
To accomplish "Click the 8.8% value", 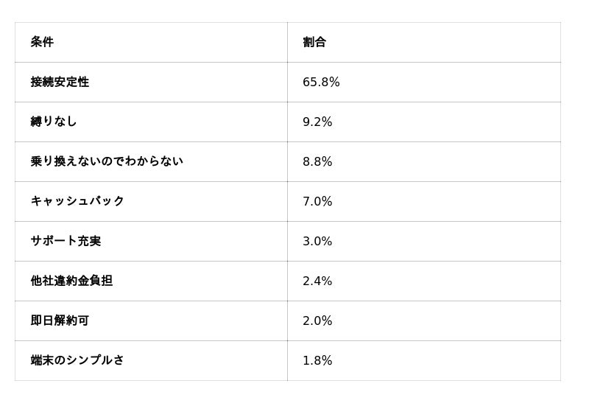I will pyautogui.click(x=317, y=161).
